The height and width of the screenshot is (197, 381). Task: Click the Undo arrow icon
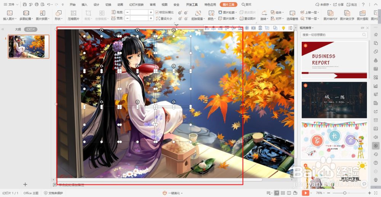tap(49, 4)
